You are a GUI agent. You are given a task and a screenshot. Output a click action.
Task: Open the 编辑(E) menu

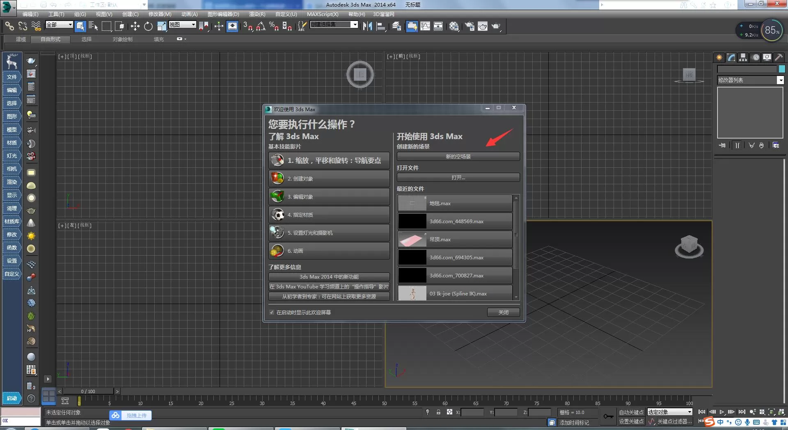[x=30, y=14]
